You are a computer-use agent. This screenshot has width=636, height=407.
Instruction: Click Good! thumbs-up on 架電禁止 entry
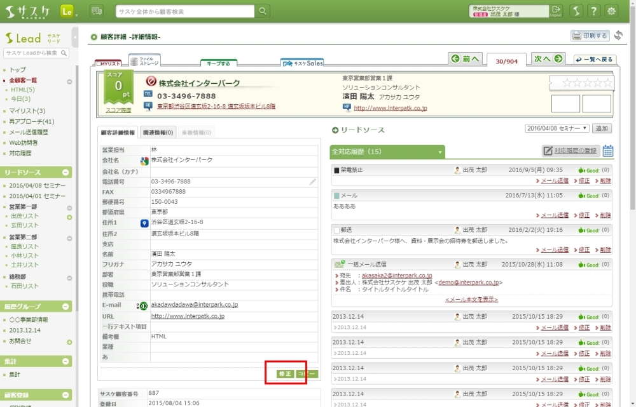589,170
